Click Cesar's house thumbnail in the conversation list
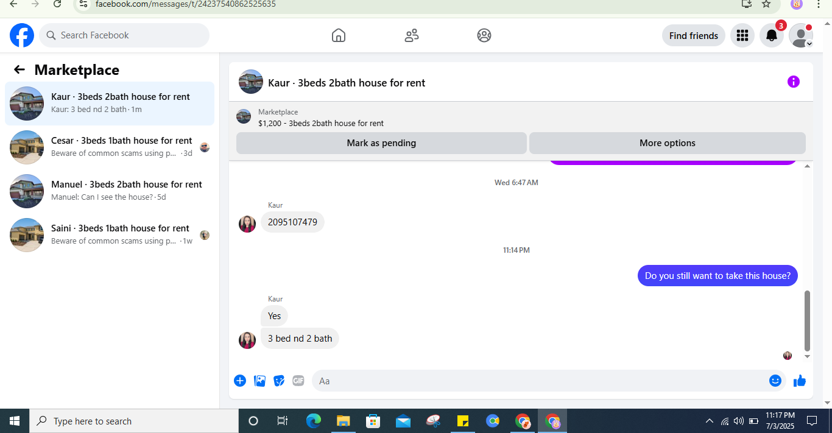 (27, 147)
